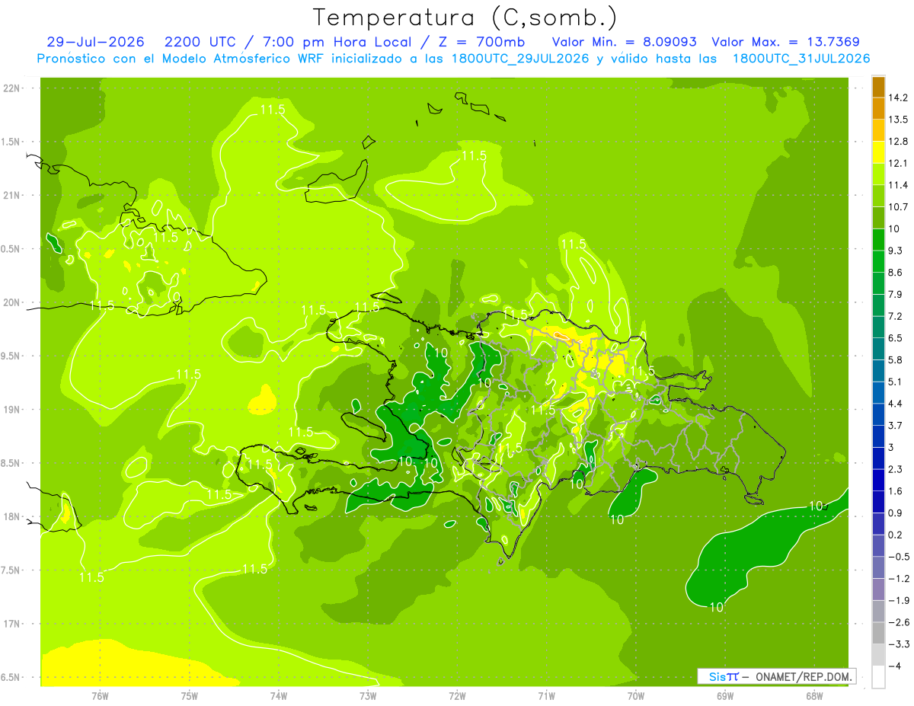Click the -3.3 colorbar legend value

click(x=898, y=644)
